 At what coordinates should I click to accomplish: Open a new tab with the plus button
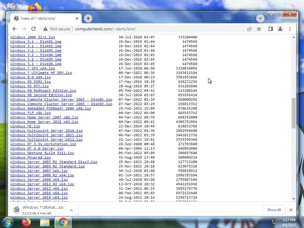pos(88,18)
